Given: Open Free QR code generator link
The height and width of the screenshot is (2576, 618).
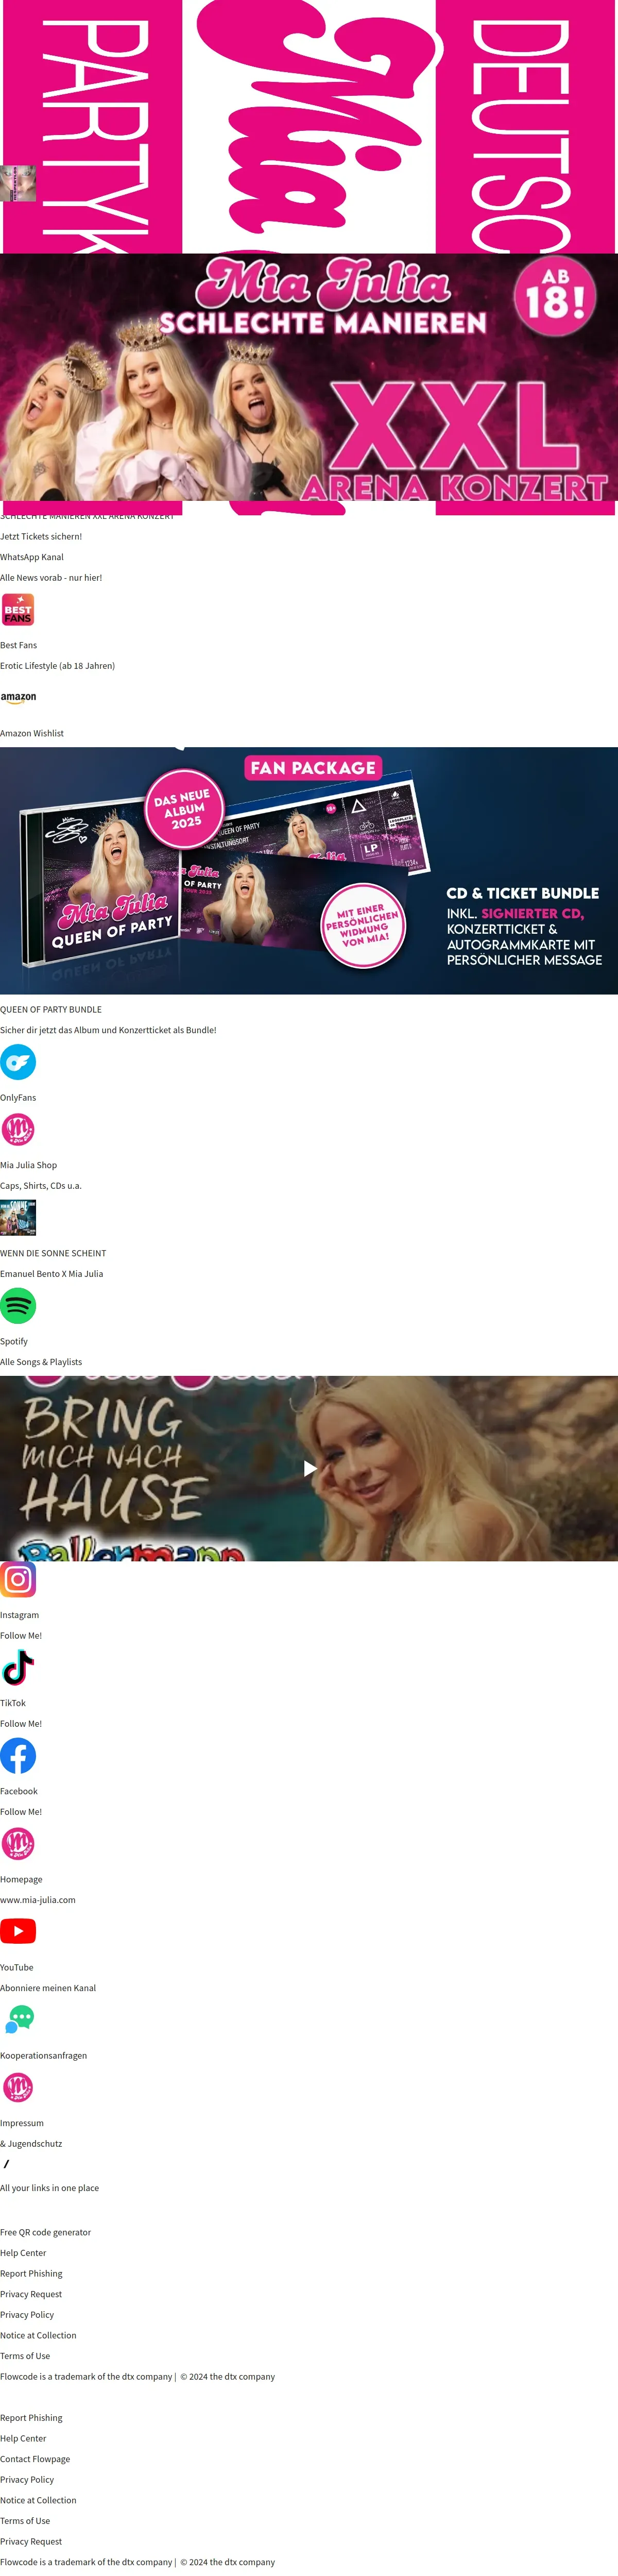Looking at the screenshot, I should (x=46, y=2232).
